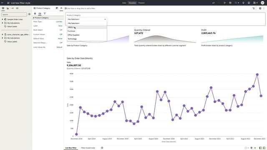Switch to the Present tab

point(141,3)
